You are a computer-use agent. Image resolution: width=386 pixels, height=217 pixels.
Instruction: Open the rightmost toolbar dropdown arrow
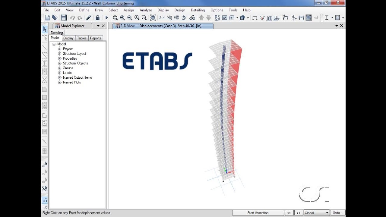pyautogui.click(x=343, y=18)
